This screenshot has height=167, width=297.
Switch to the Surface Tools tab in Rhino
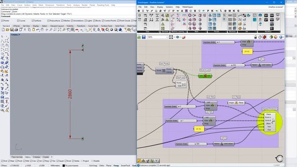pyautogui.click(x=107, y=26)
